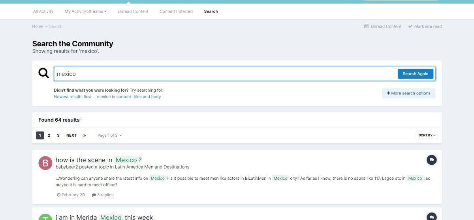Click the Mark site read checkmark
The image size is (474, 220).
tap(410, 26)
